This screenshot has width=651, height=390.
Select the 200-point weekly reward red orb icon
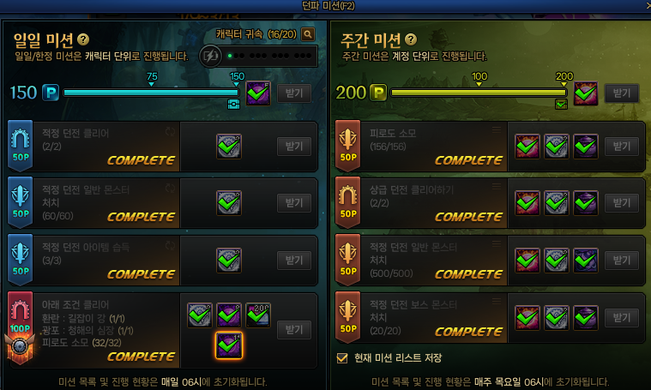tap(586, 93)
